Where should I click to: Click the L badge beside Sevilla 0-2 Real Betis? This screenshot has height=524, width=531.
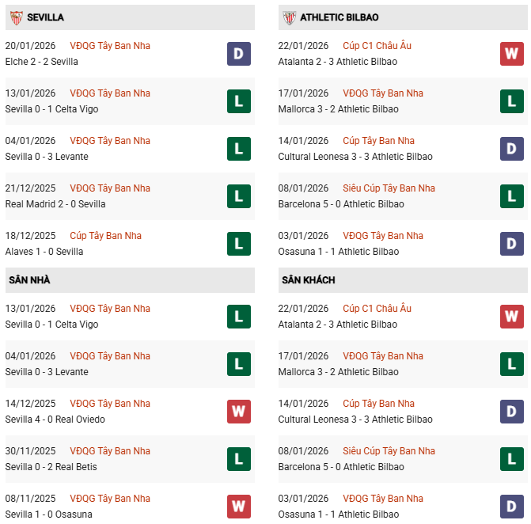(x=238, y=459)
